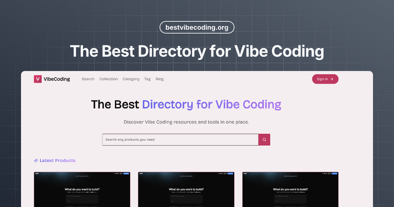Click inside the product search input field
The height and width of the screenshot is (207, 394).
tap(180, 139)
